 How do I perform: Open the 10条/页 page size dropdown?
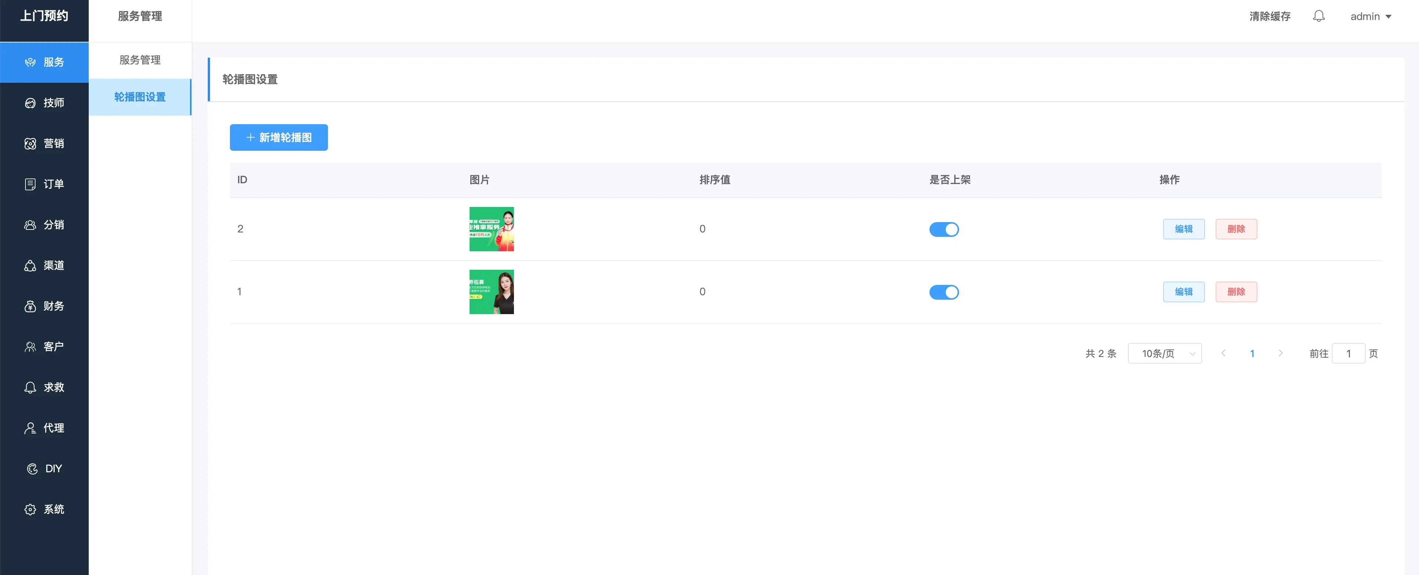(x=1165, y=354)
